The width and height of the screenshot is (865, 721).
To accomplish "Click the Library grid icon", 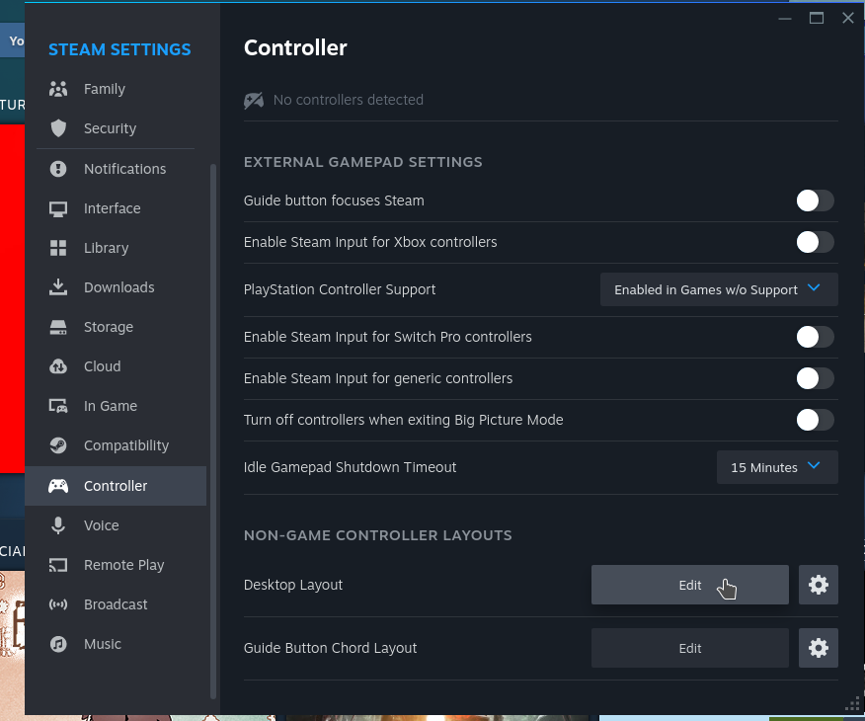I will click(58, 248).
